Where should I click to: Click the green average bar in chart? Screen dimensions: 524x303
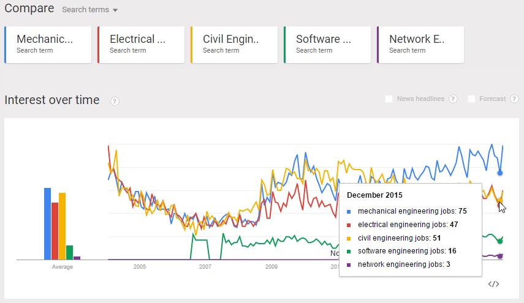point(69,252)
